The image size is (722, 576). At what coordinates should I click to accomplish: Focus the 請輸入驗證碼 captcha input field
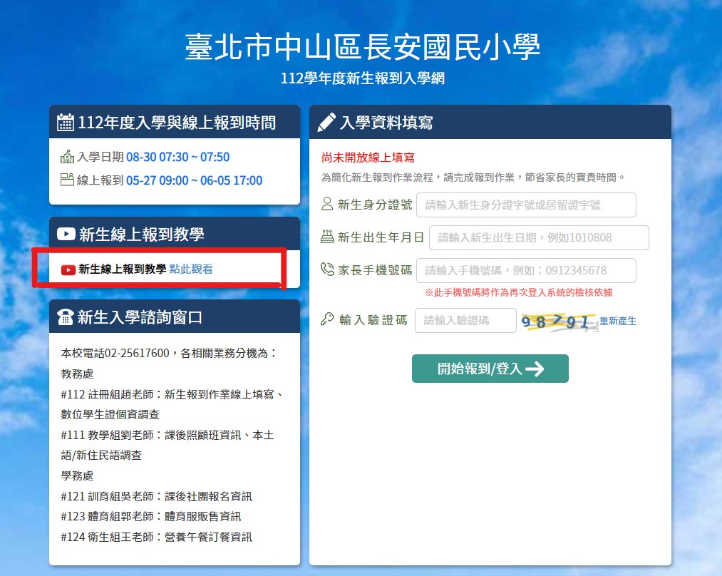[465, 321]
